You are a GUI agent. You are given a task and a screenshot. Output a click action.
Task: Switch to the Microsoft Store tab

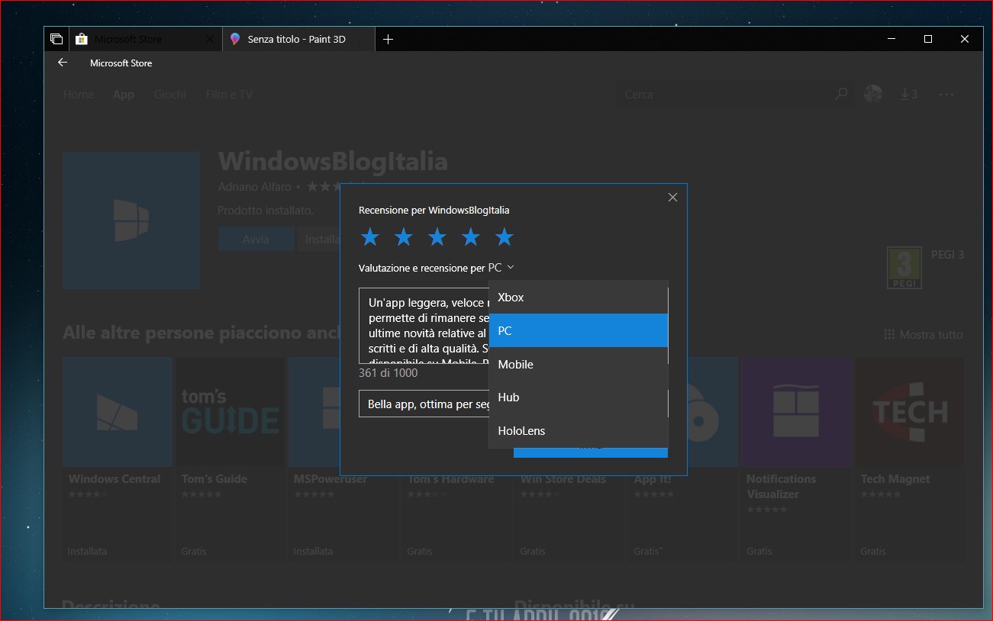[x=146, y=39]
